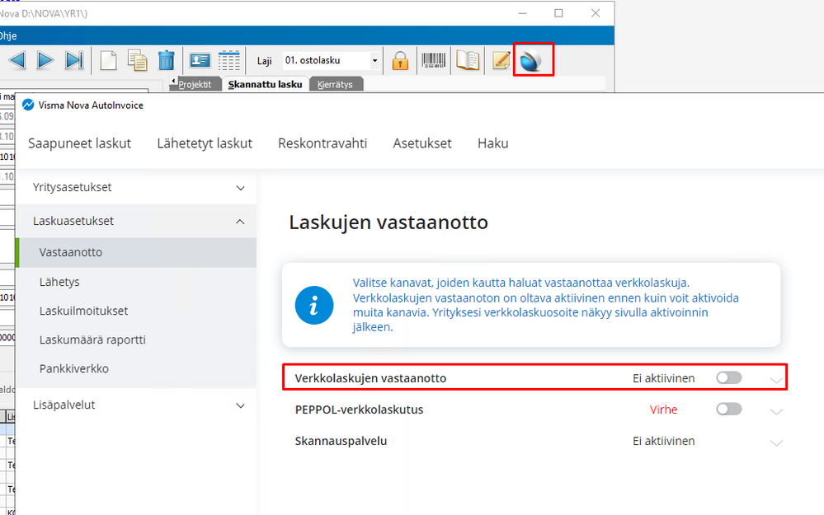Click the padlock lock icon

[400, 61]
